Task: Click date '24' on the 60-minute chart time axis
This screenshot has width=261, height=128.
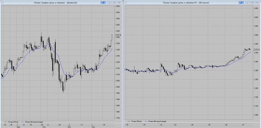Action: [192, 125]
